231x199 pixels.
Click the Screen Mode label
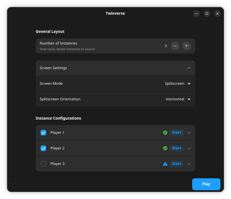51,84
